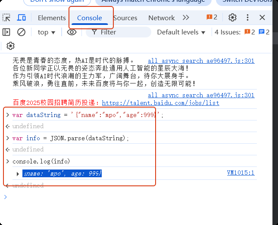Click the console.log(info) command line
The image size is (278, 225).
[41, 161]
